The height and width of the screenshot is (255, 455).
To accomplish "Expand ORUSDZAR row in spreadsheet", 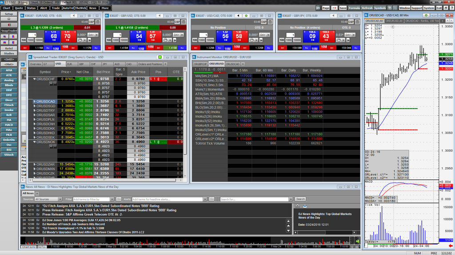I will (35, 164).
